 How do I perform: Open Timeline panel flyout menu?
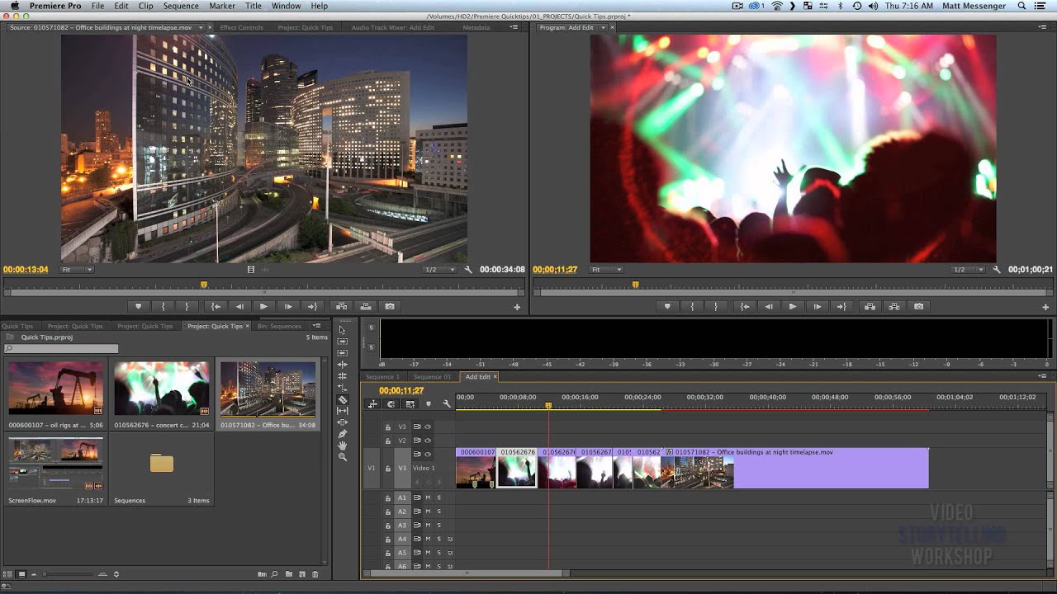point(1043,376)
